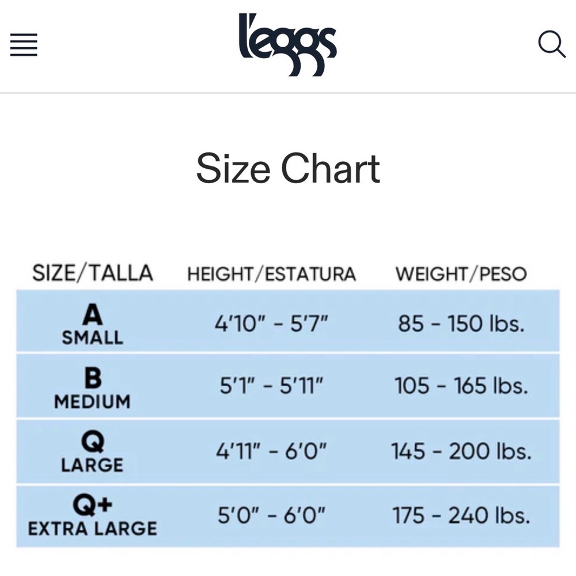The height and width of the screenshot is (576, 576).
Task: Click the 5'1" - 5'11" height range
Action: pyautogui.click(x=271, y=385)
